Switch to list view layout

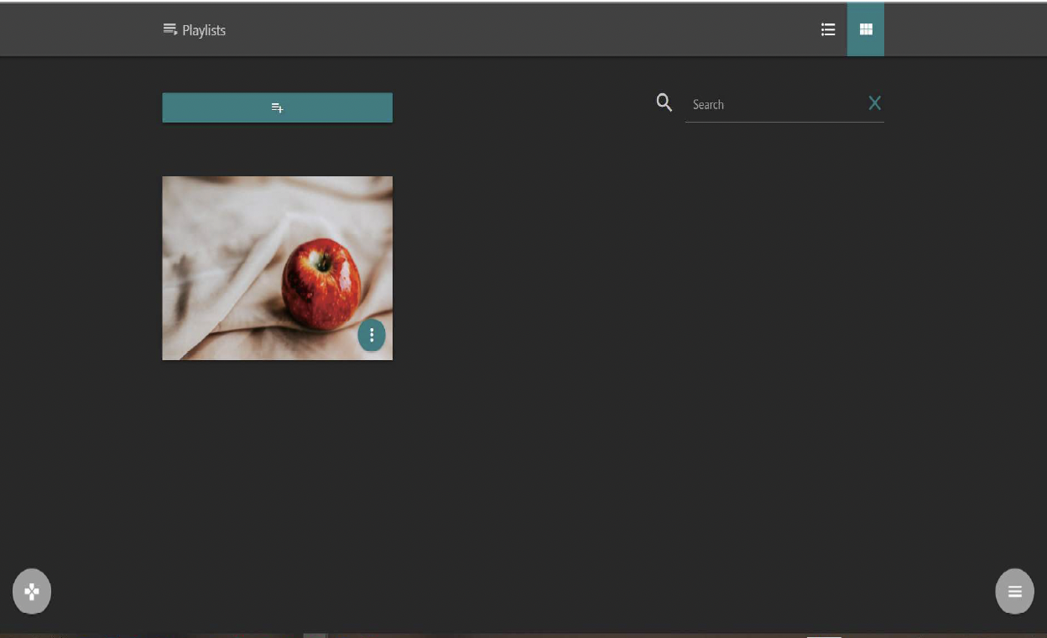(x=828, y=30)
